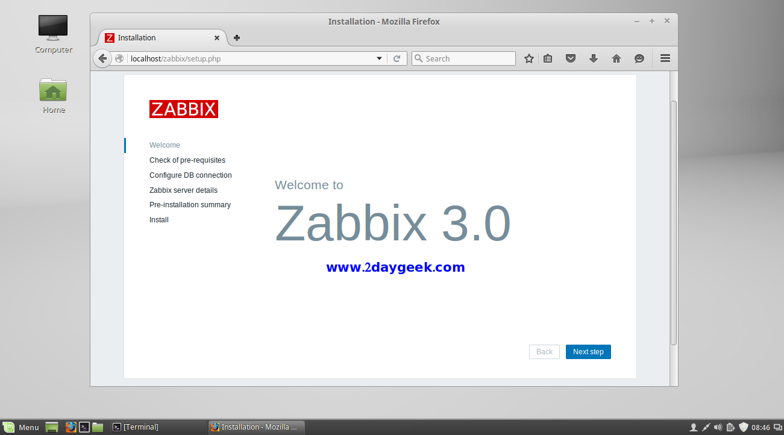Click the reload page icon

tap(397, 58)
